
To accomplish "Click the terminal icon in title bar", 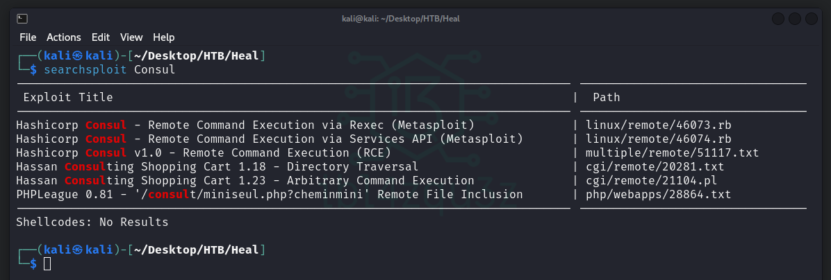I will pos(22,19).
